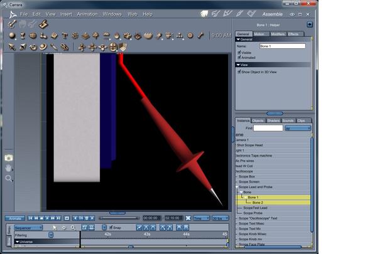
Task: Select the sphere primitive tool
Action: click(12, 36)
